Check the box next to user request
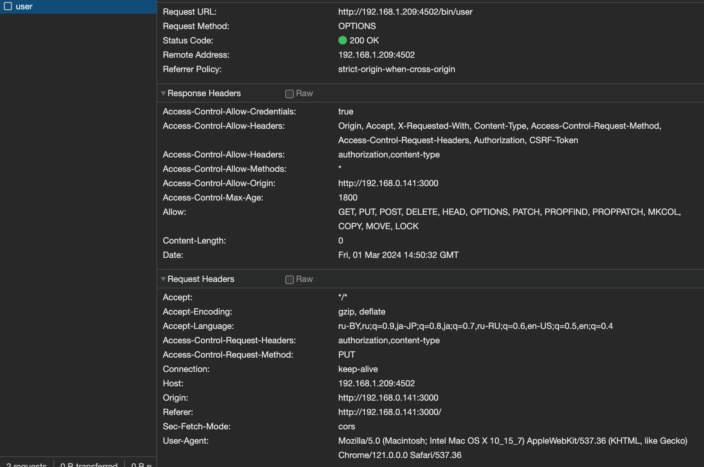704x467 pixels. (x=8, y=6)
